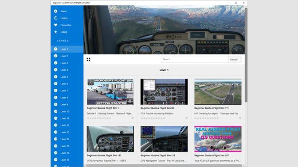The height and width of the screenshot is (167, 298).
Task: Open the Favourites heart icon in sidebar
Action: pyautogui.click(x=55, y=25)
